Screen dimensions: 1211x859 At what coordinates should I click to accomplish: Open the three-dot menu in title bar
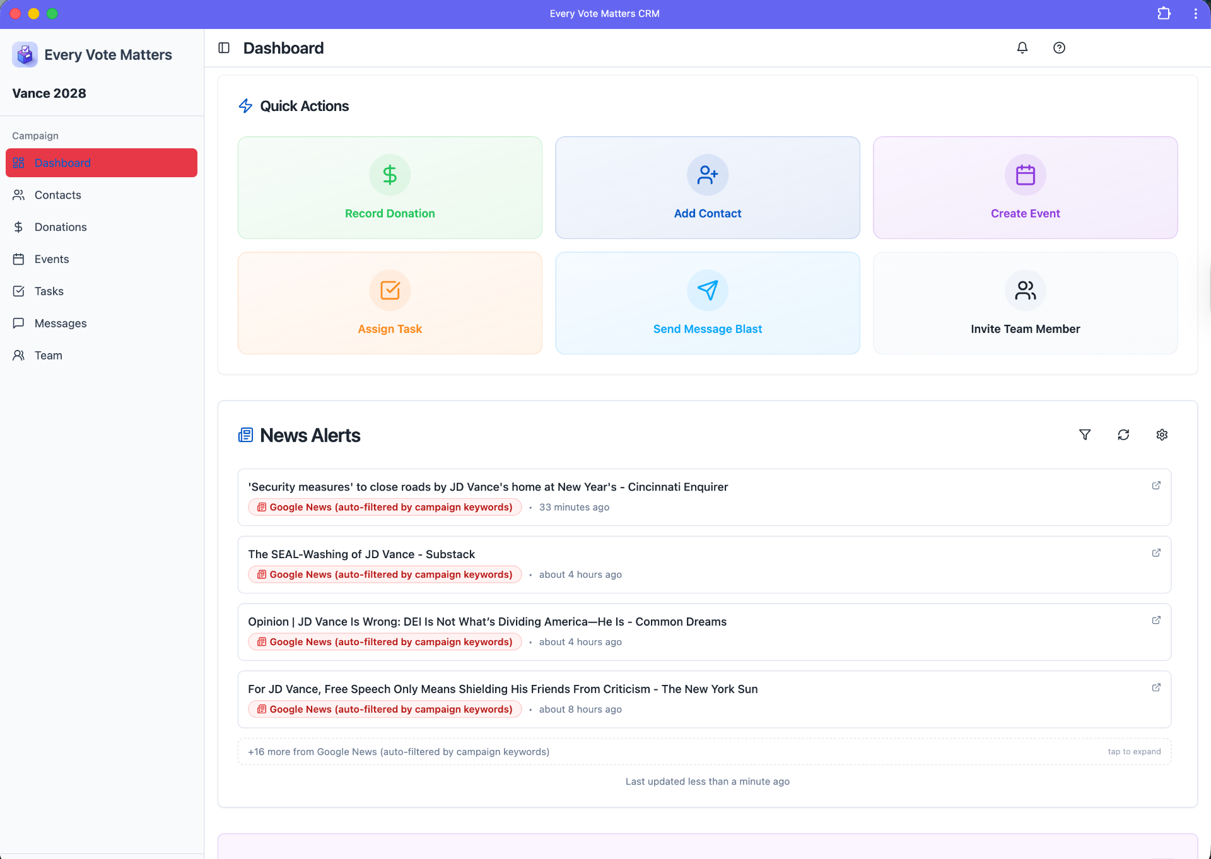(x=1195, y=13)
